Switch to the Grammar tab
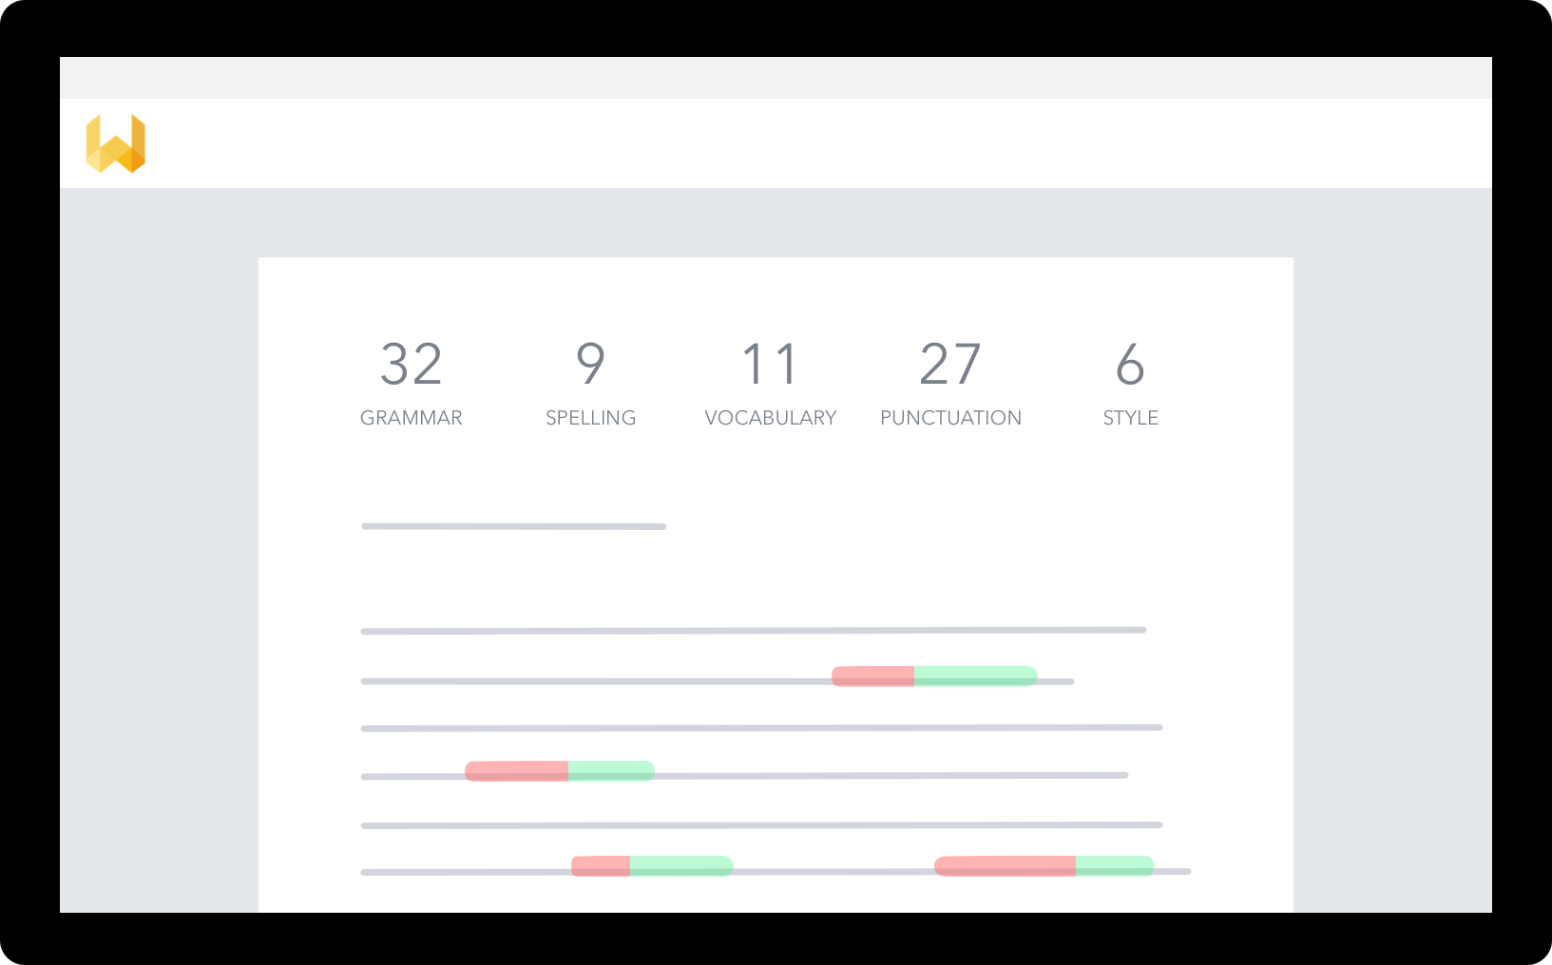This screenshot has height=965, width=1552. pos(412,384)
